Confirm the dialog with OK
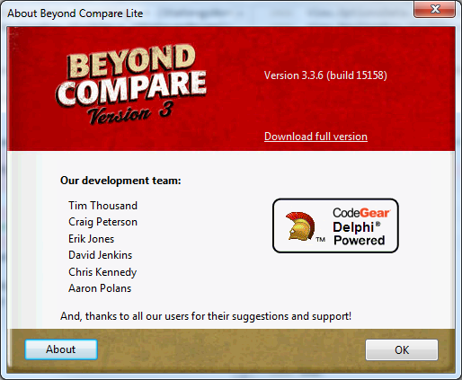The height and width of the screenshot is (380, 462). pyautogui.click(x=402, y=349)
